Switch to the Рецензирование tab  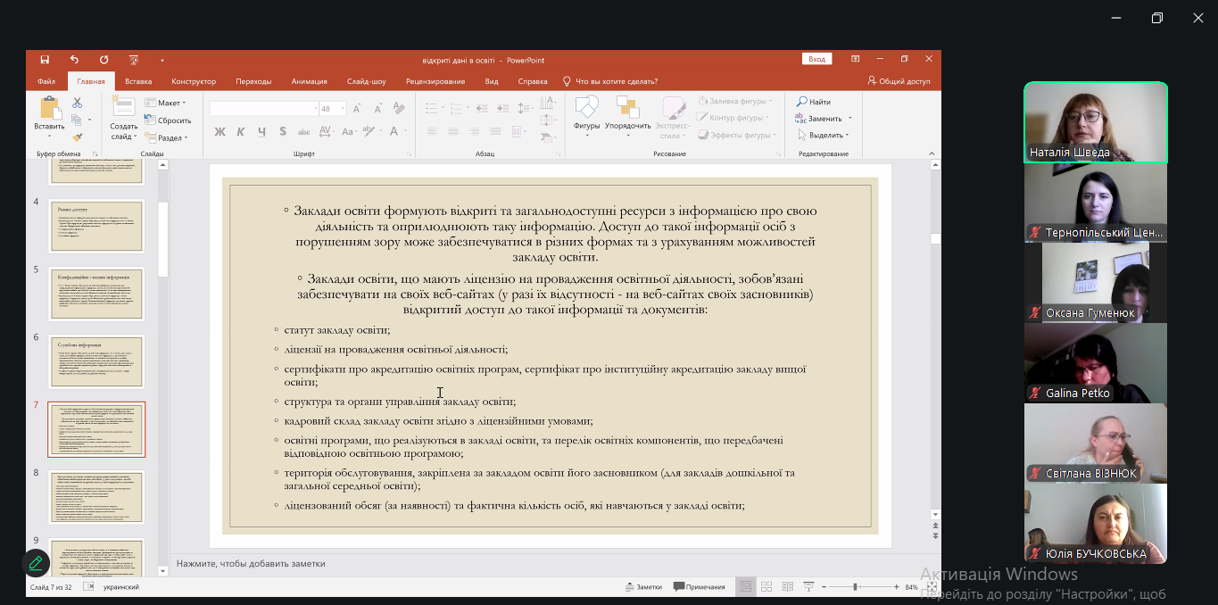pos(435,81)
